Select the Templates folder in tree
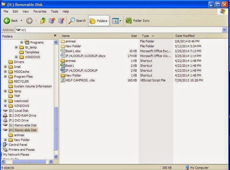Viewport: 230px width, 170px height. (29, 52)
